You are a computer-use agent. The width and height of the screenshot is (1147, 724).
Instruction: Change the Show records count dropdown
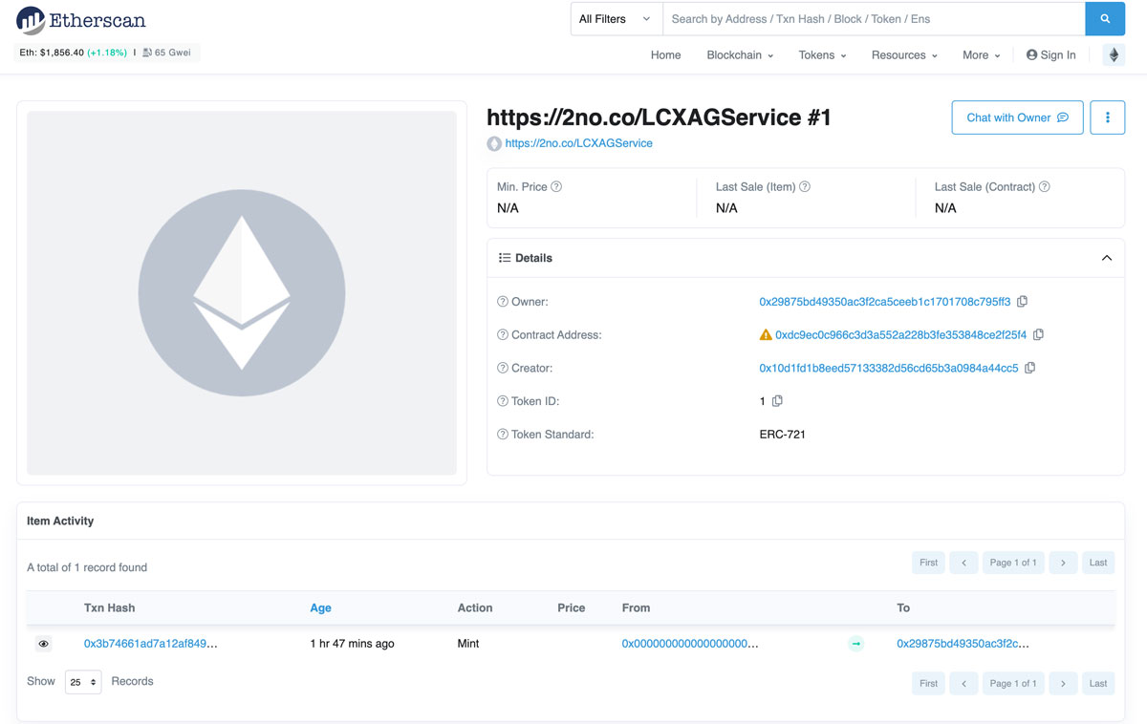tap(83, 682)
